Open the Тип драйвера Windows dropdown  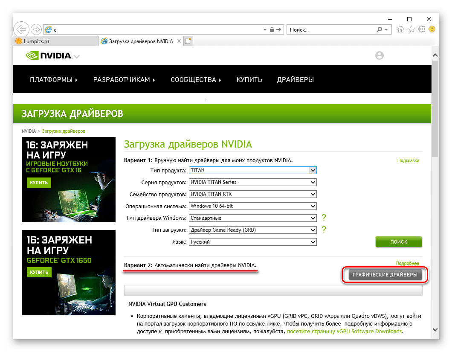pyautogui.click(x=253, y=218)
